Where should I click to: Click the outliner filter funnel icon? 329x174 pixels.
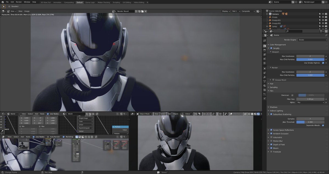tap(322, 31)
